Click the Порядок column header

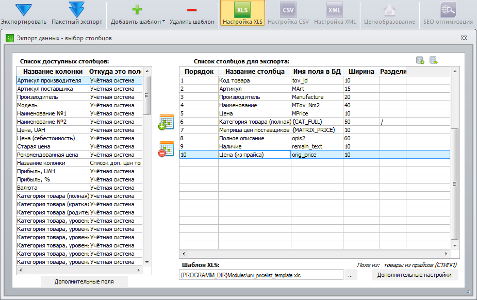point(199,72)
